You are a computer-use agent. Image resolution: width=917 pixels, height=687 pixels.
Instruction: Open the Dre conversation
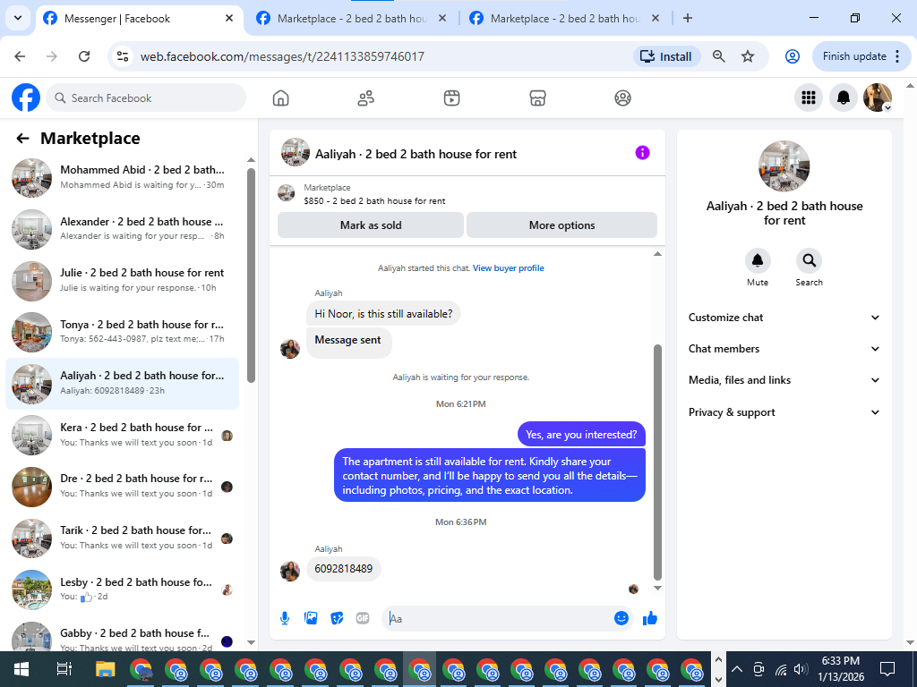click(x=122, y=486)
